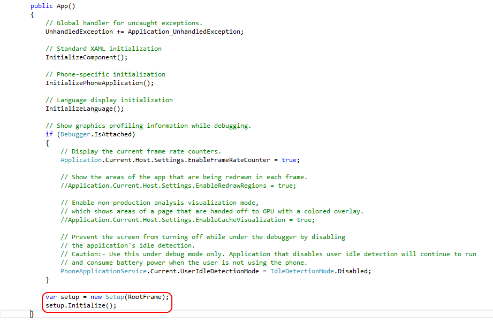
Task: Select the setup.Initialize() method call
Action: (x=80, y=305)
